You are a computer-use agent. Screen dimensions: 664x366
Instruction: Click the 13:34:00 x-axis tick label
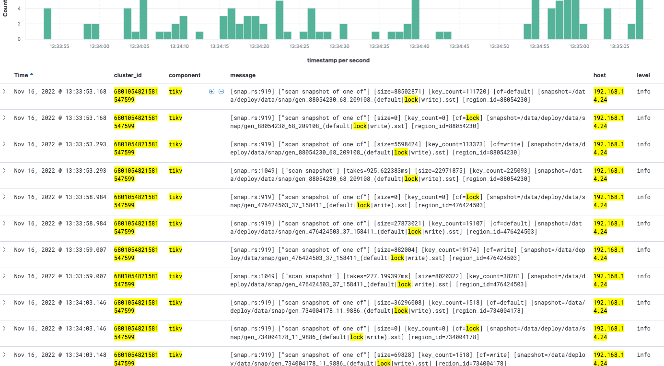99,46
